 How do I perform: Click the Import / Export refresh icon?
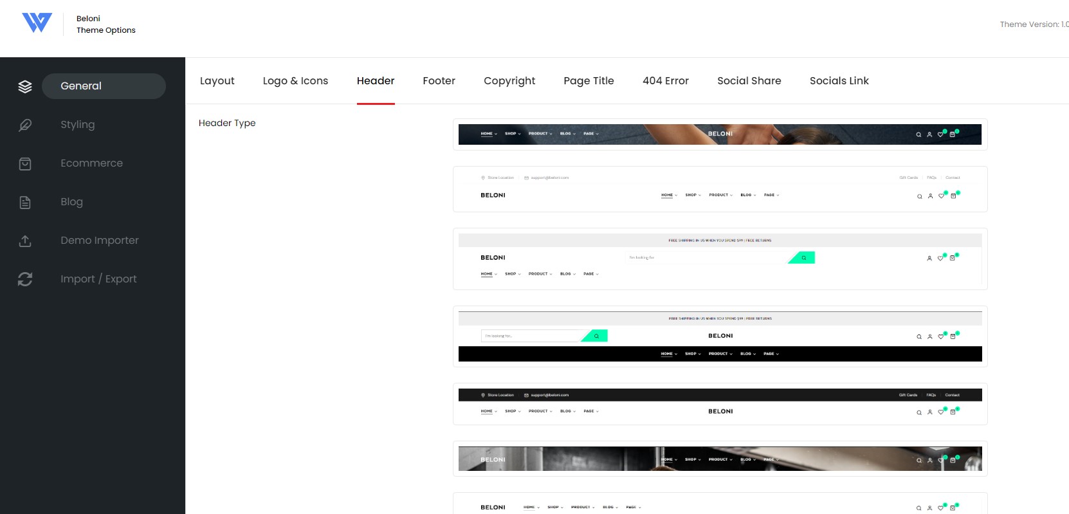tap(25, 279)
